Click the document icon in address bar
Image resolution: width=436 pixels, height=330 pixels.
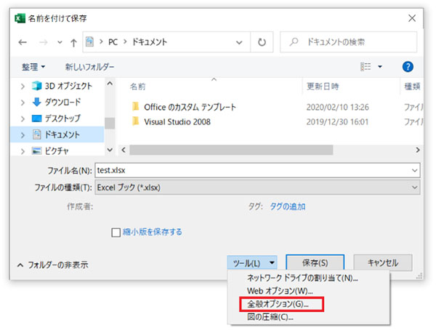(x=89, y=42)
